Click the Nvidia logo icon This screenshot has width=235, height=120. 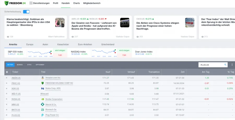[x=43, y=99]
